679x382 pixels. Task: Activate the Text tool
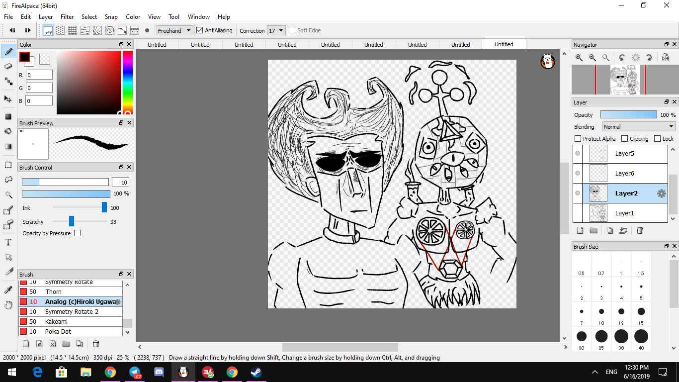8,242
